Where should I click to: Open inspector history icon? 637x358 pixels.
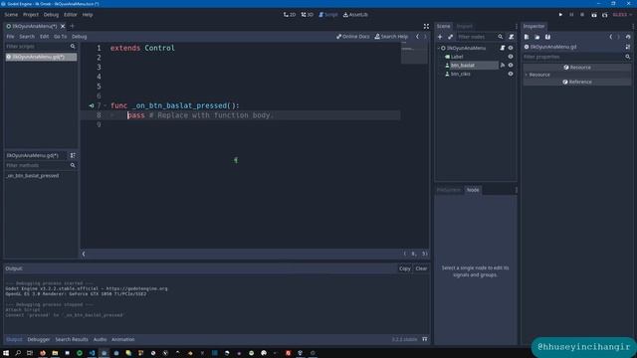click(x=628, y=37)
